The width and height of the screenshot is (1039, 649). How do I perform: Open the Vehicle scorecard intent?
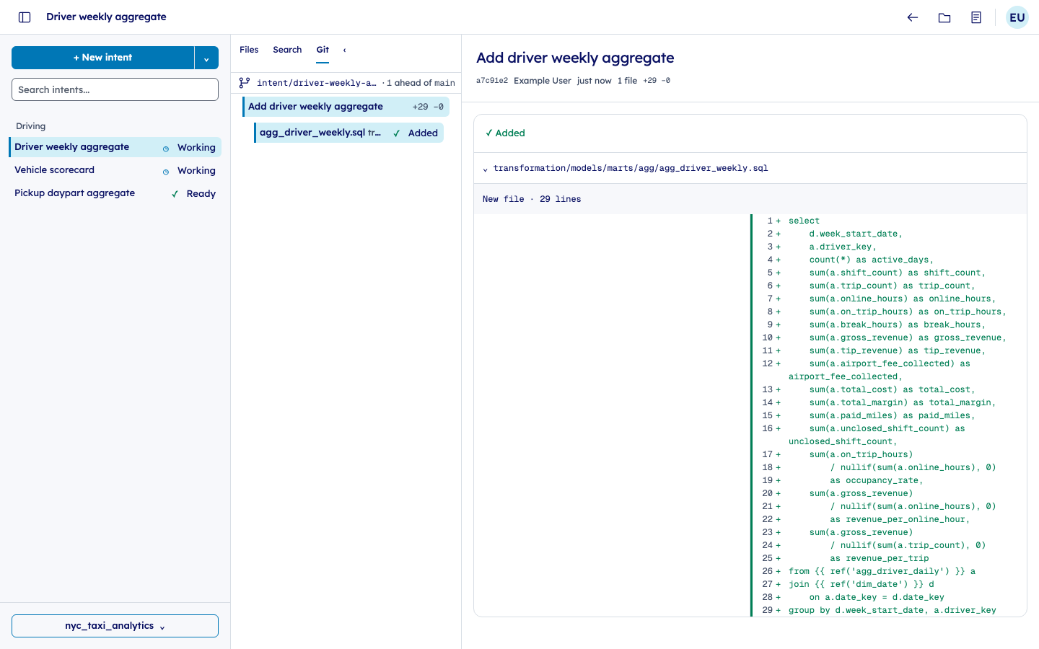click(115, 170)
